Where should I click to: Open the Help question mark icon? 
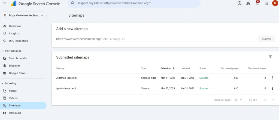239,3
